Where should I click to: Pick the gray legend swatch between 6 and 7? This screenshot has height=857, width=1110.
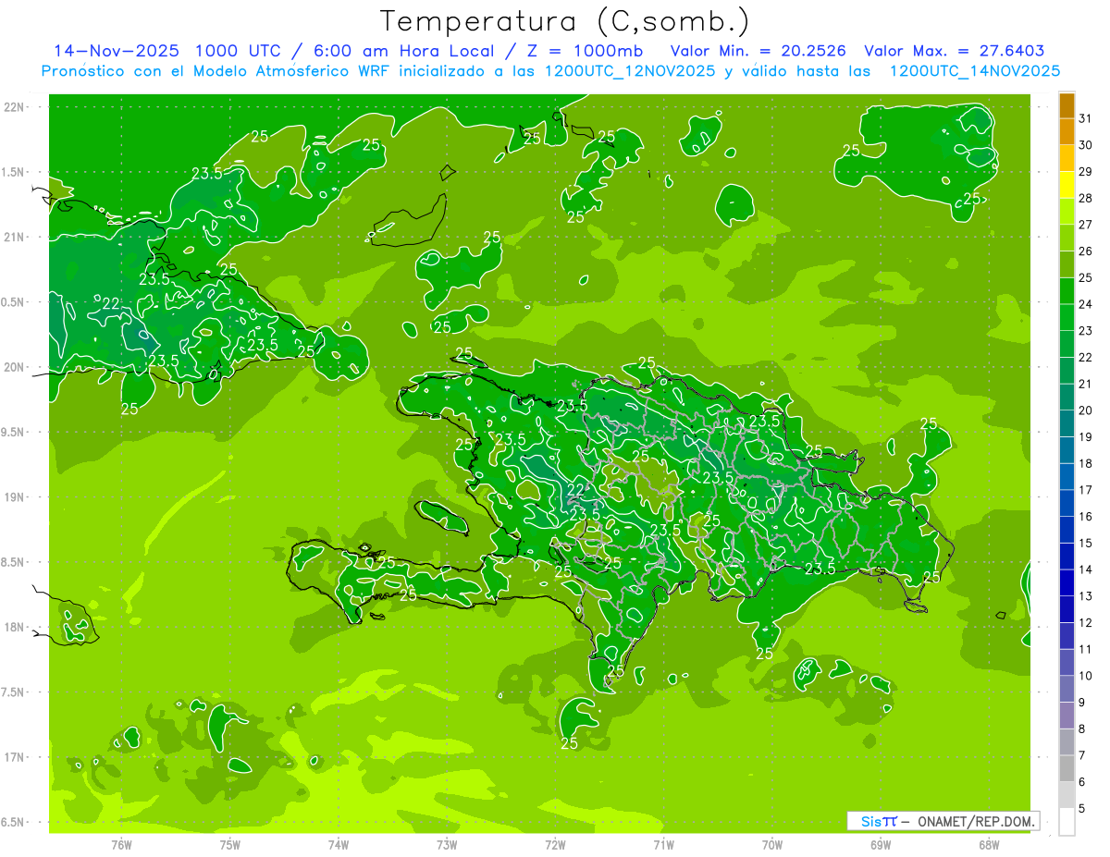[1067, 768]
